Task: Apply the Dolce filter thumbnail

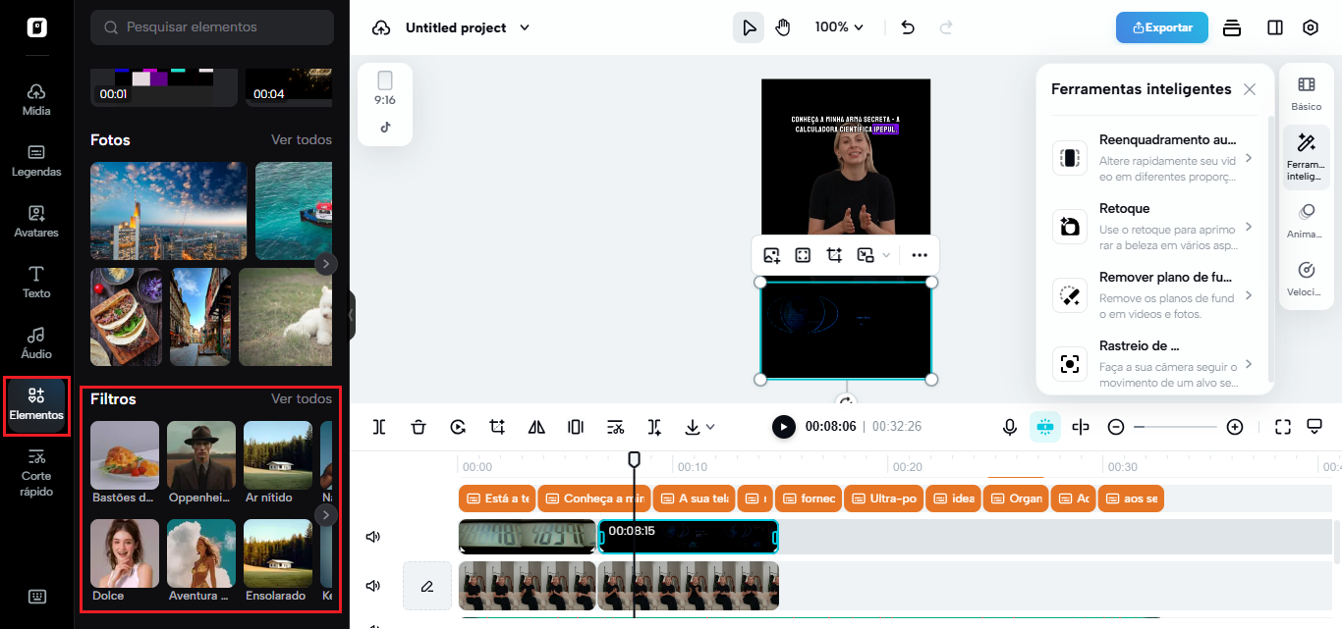Action: [125, 552]
